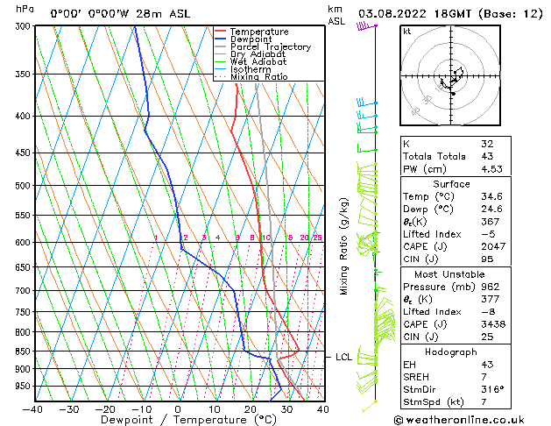This screenshot has height=426, width=551.
Task: Click the kt label in hodograph box
Action: [407, 32]
